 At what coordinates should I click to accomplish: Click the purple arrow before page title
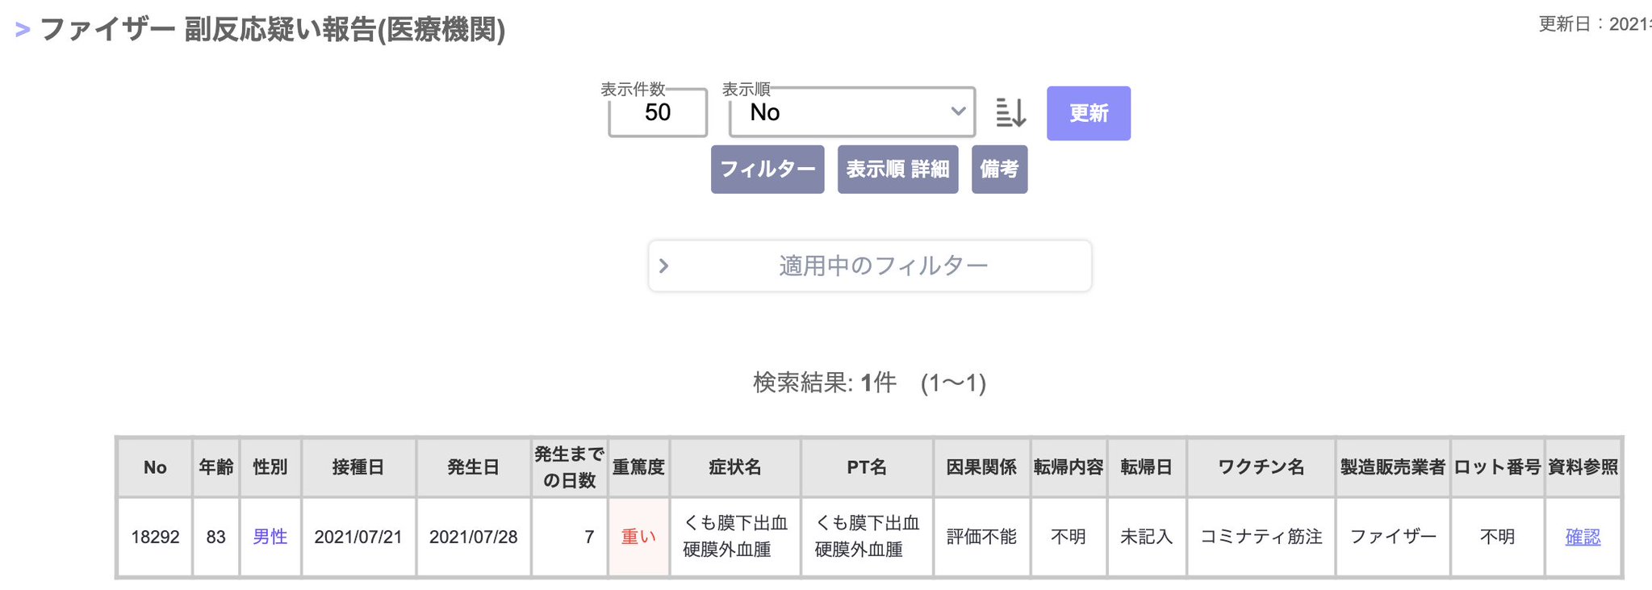click(x=23, y=31)
